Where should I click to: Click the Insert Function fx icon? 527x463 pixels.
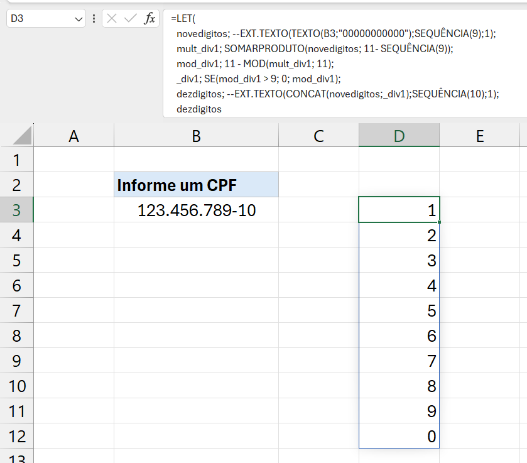click(149, 19)
